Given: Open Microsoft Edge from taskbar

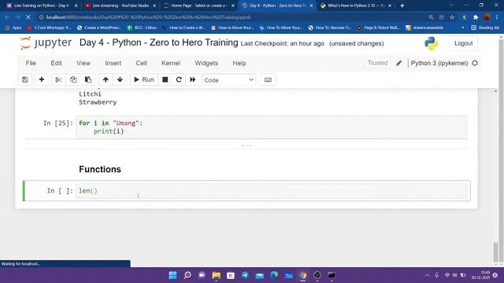Looking at the screenshot, I should point(274,275).
